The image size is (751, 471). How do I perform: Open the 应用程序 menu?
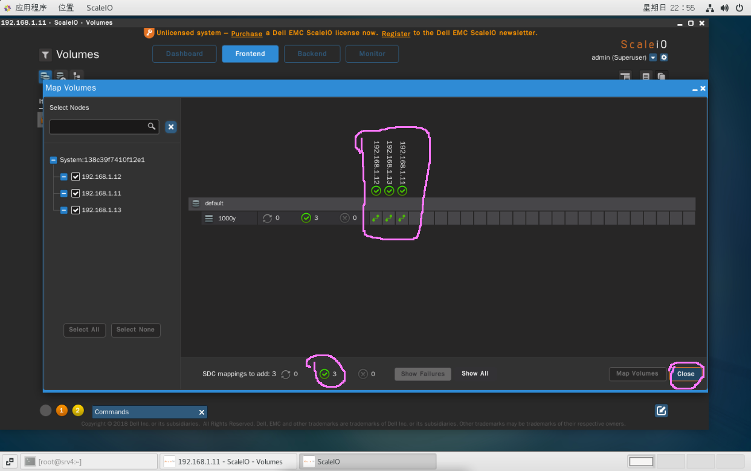(30, 8)
